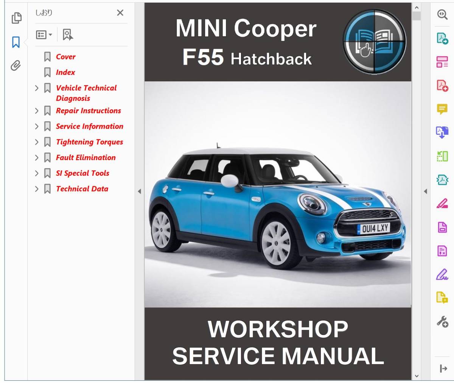Click the find bookmark icon
This screenshot has height=383, width=454.
[x=68, y=35]
